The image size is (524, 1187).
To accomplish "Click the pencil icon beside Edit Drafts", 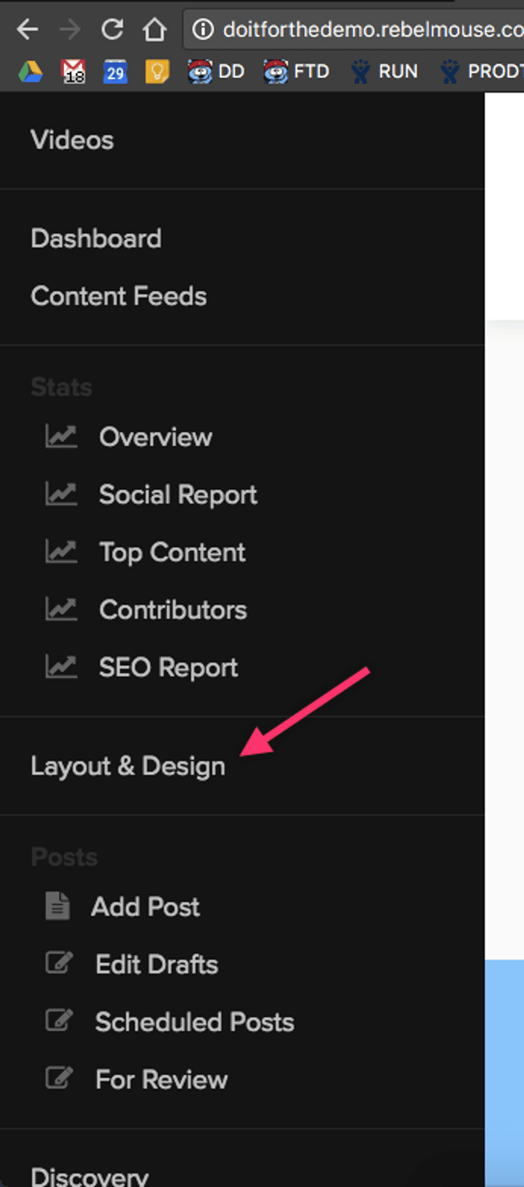I will pyautogui.click(x=59, y=963).
